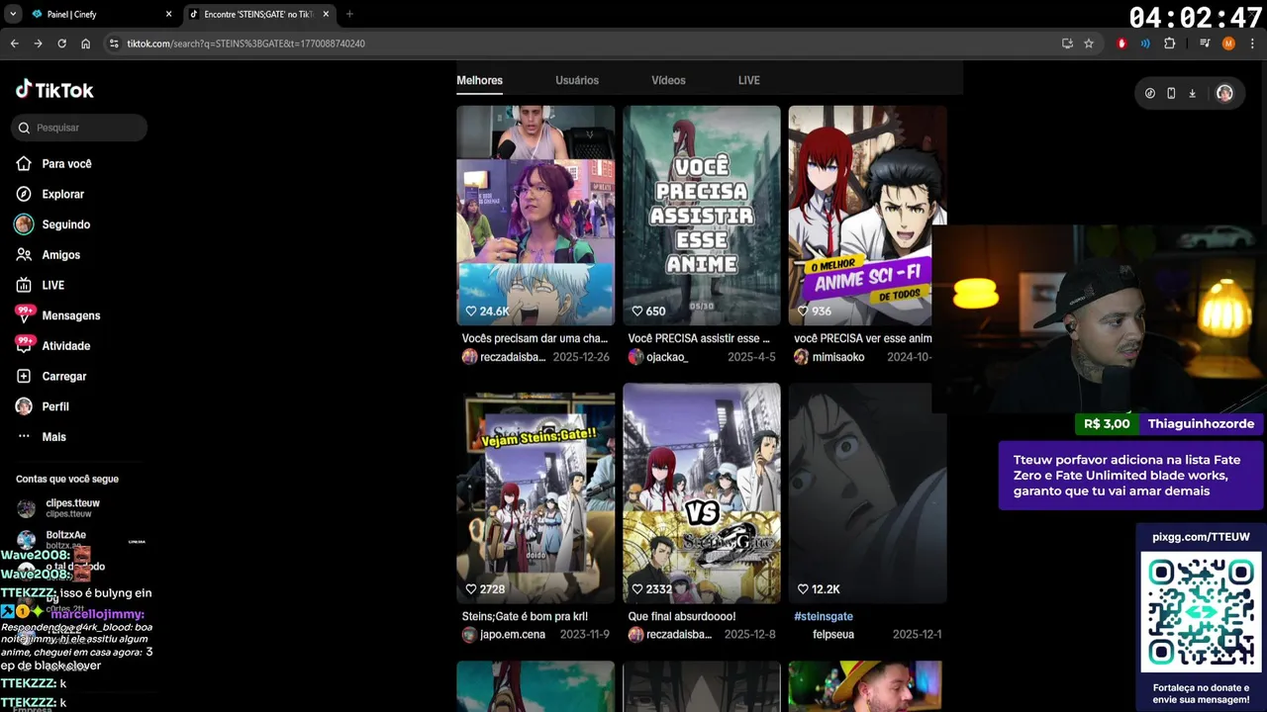Viewport: 1267px width, 712px height.
Task: Click the TikTok coins icon near the avatar
Action: 1149,93
